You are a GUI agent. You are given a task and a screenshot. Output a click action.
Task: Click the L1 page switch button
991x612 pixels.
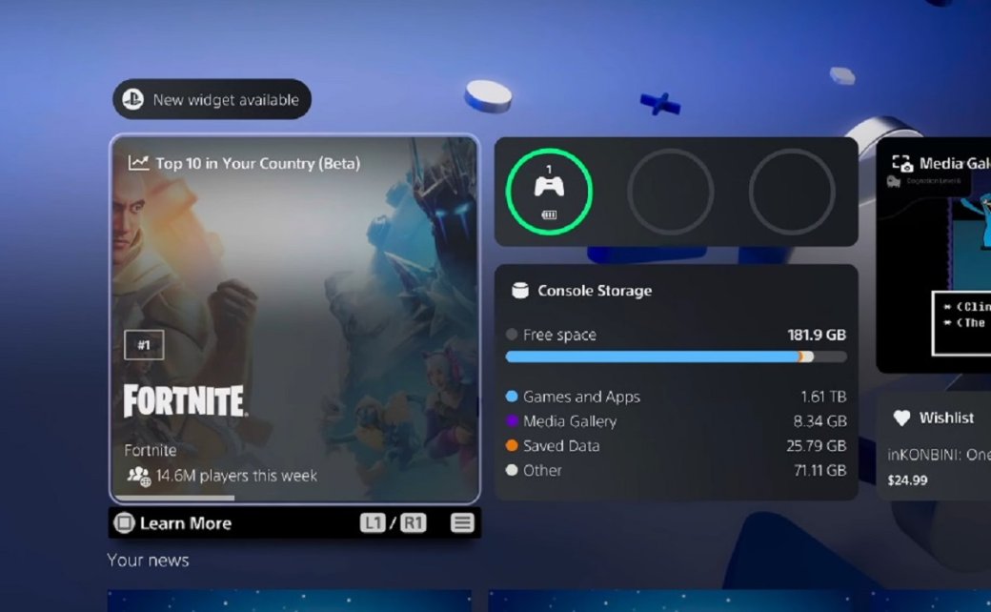pyautogui.click(x=373, y=522)
